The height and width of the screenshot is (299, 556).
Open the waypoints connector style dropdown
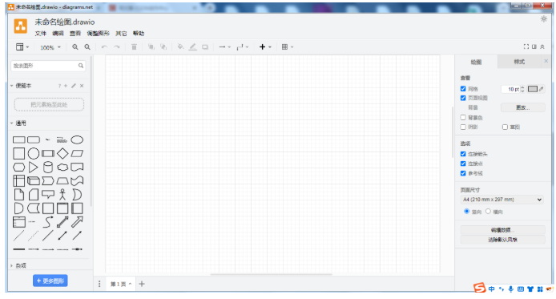click(243, 46)
